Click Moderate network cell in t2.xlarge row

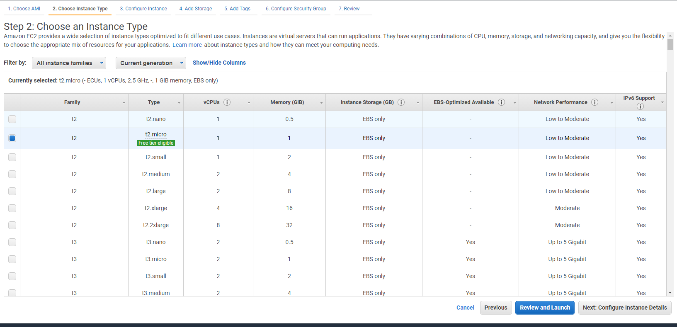(567, 208)
